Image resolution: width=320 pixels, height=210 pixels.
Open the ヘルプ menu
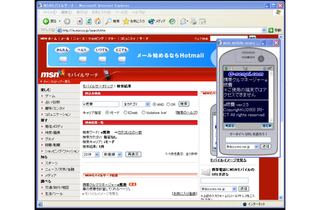coord(138,12)
